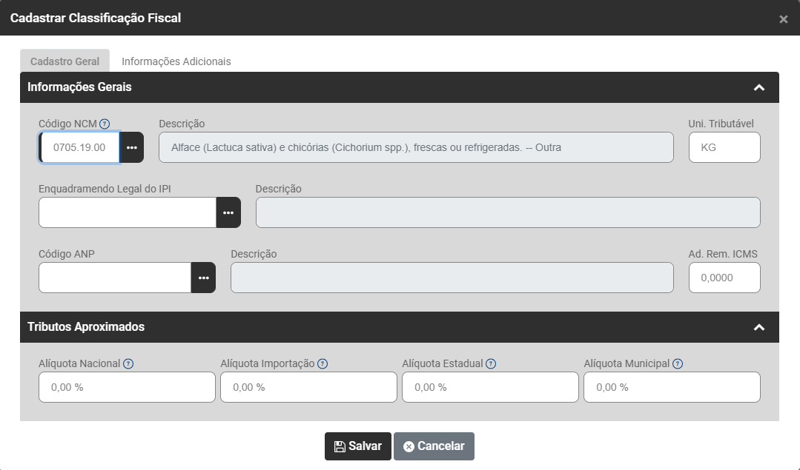Open Código ANP search ellipsis button
This screenshot has height=470, width=800.
tap(203, 278)
